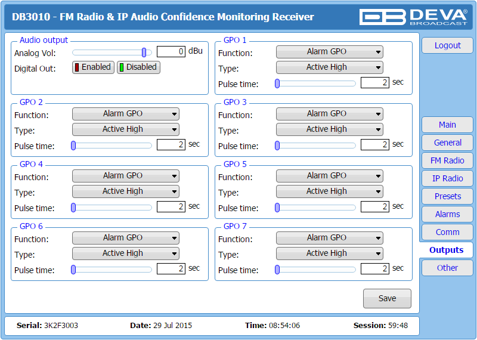Open GPO 6 Function dropdown
Viewport: 477px width, 340px height.
click(x=126, y=238)
